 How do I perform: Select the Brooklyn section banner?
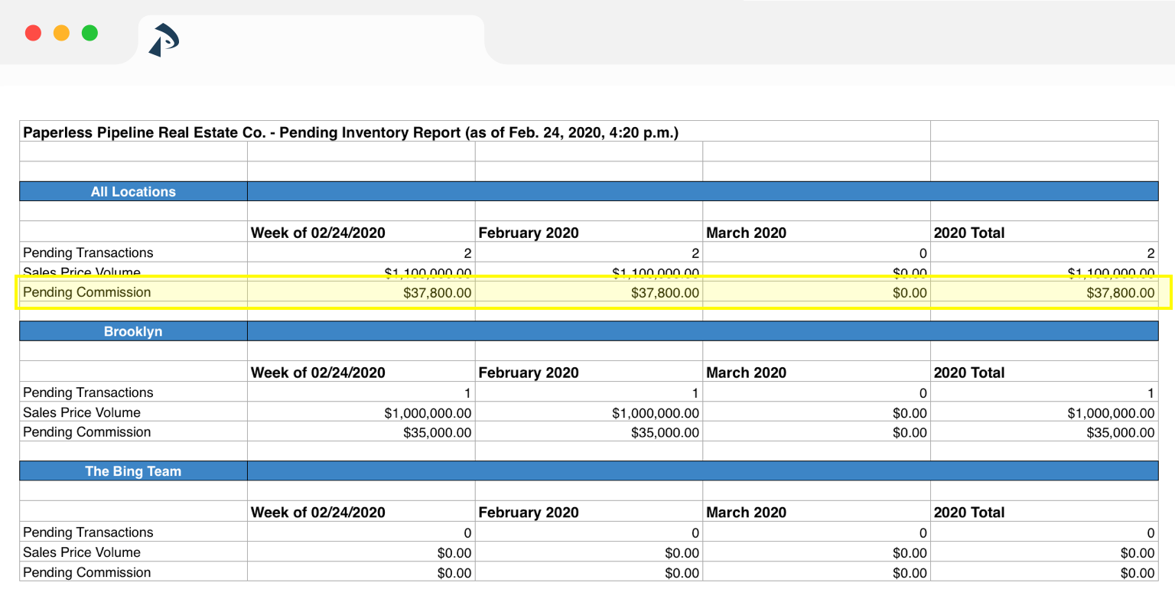click(x=133, y=330)
